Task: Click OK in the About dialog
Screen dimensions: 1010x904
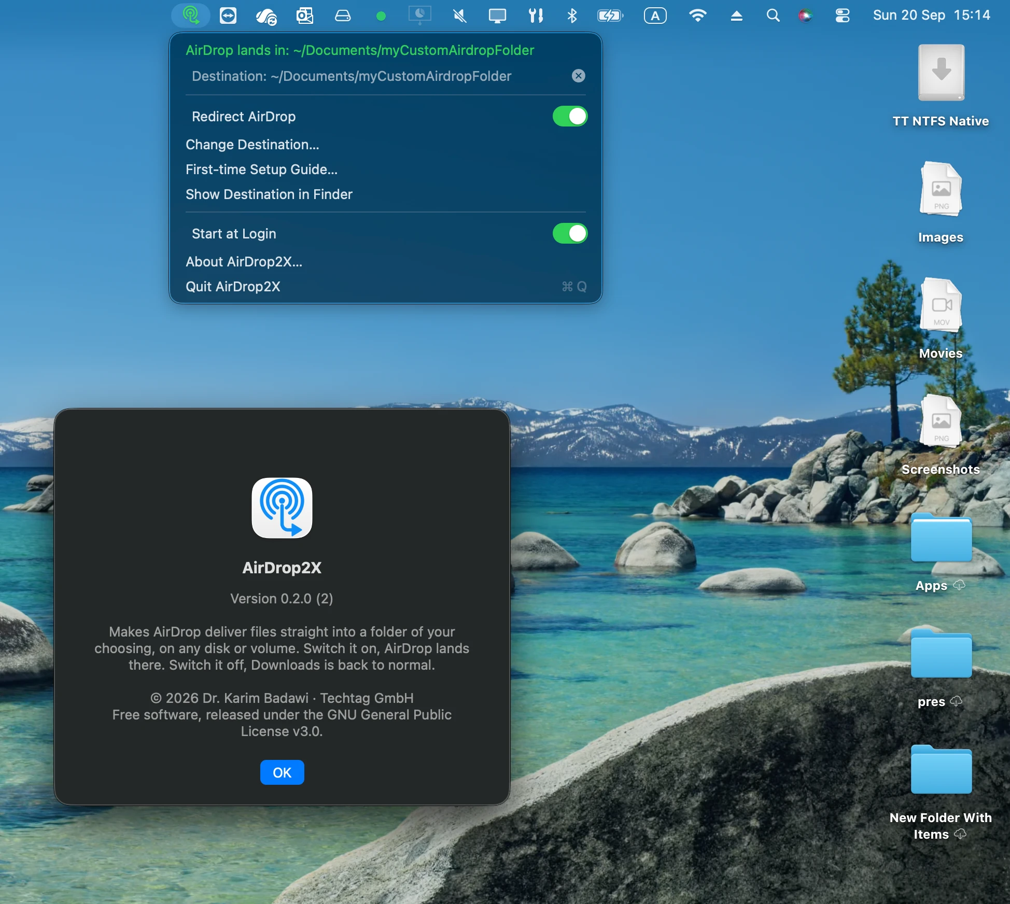Action: 282,772
